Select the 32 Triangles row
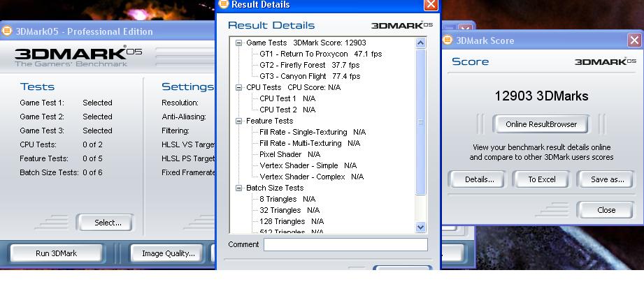This screenshot has height=298, width=644. (x=289, y=210)
